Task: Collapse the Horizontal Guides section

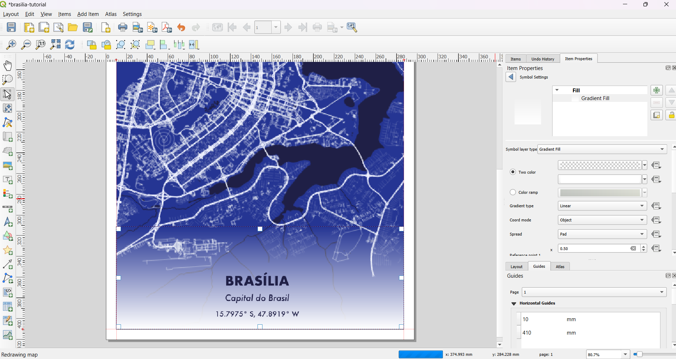Action: coord(514,303)
